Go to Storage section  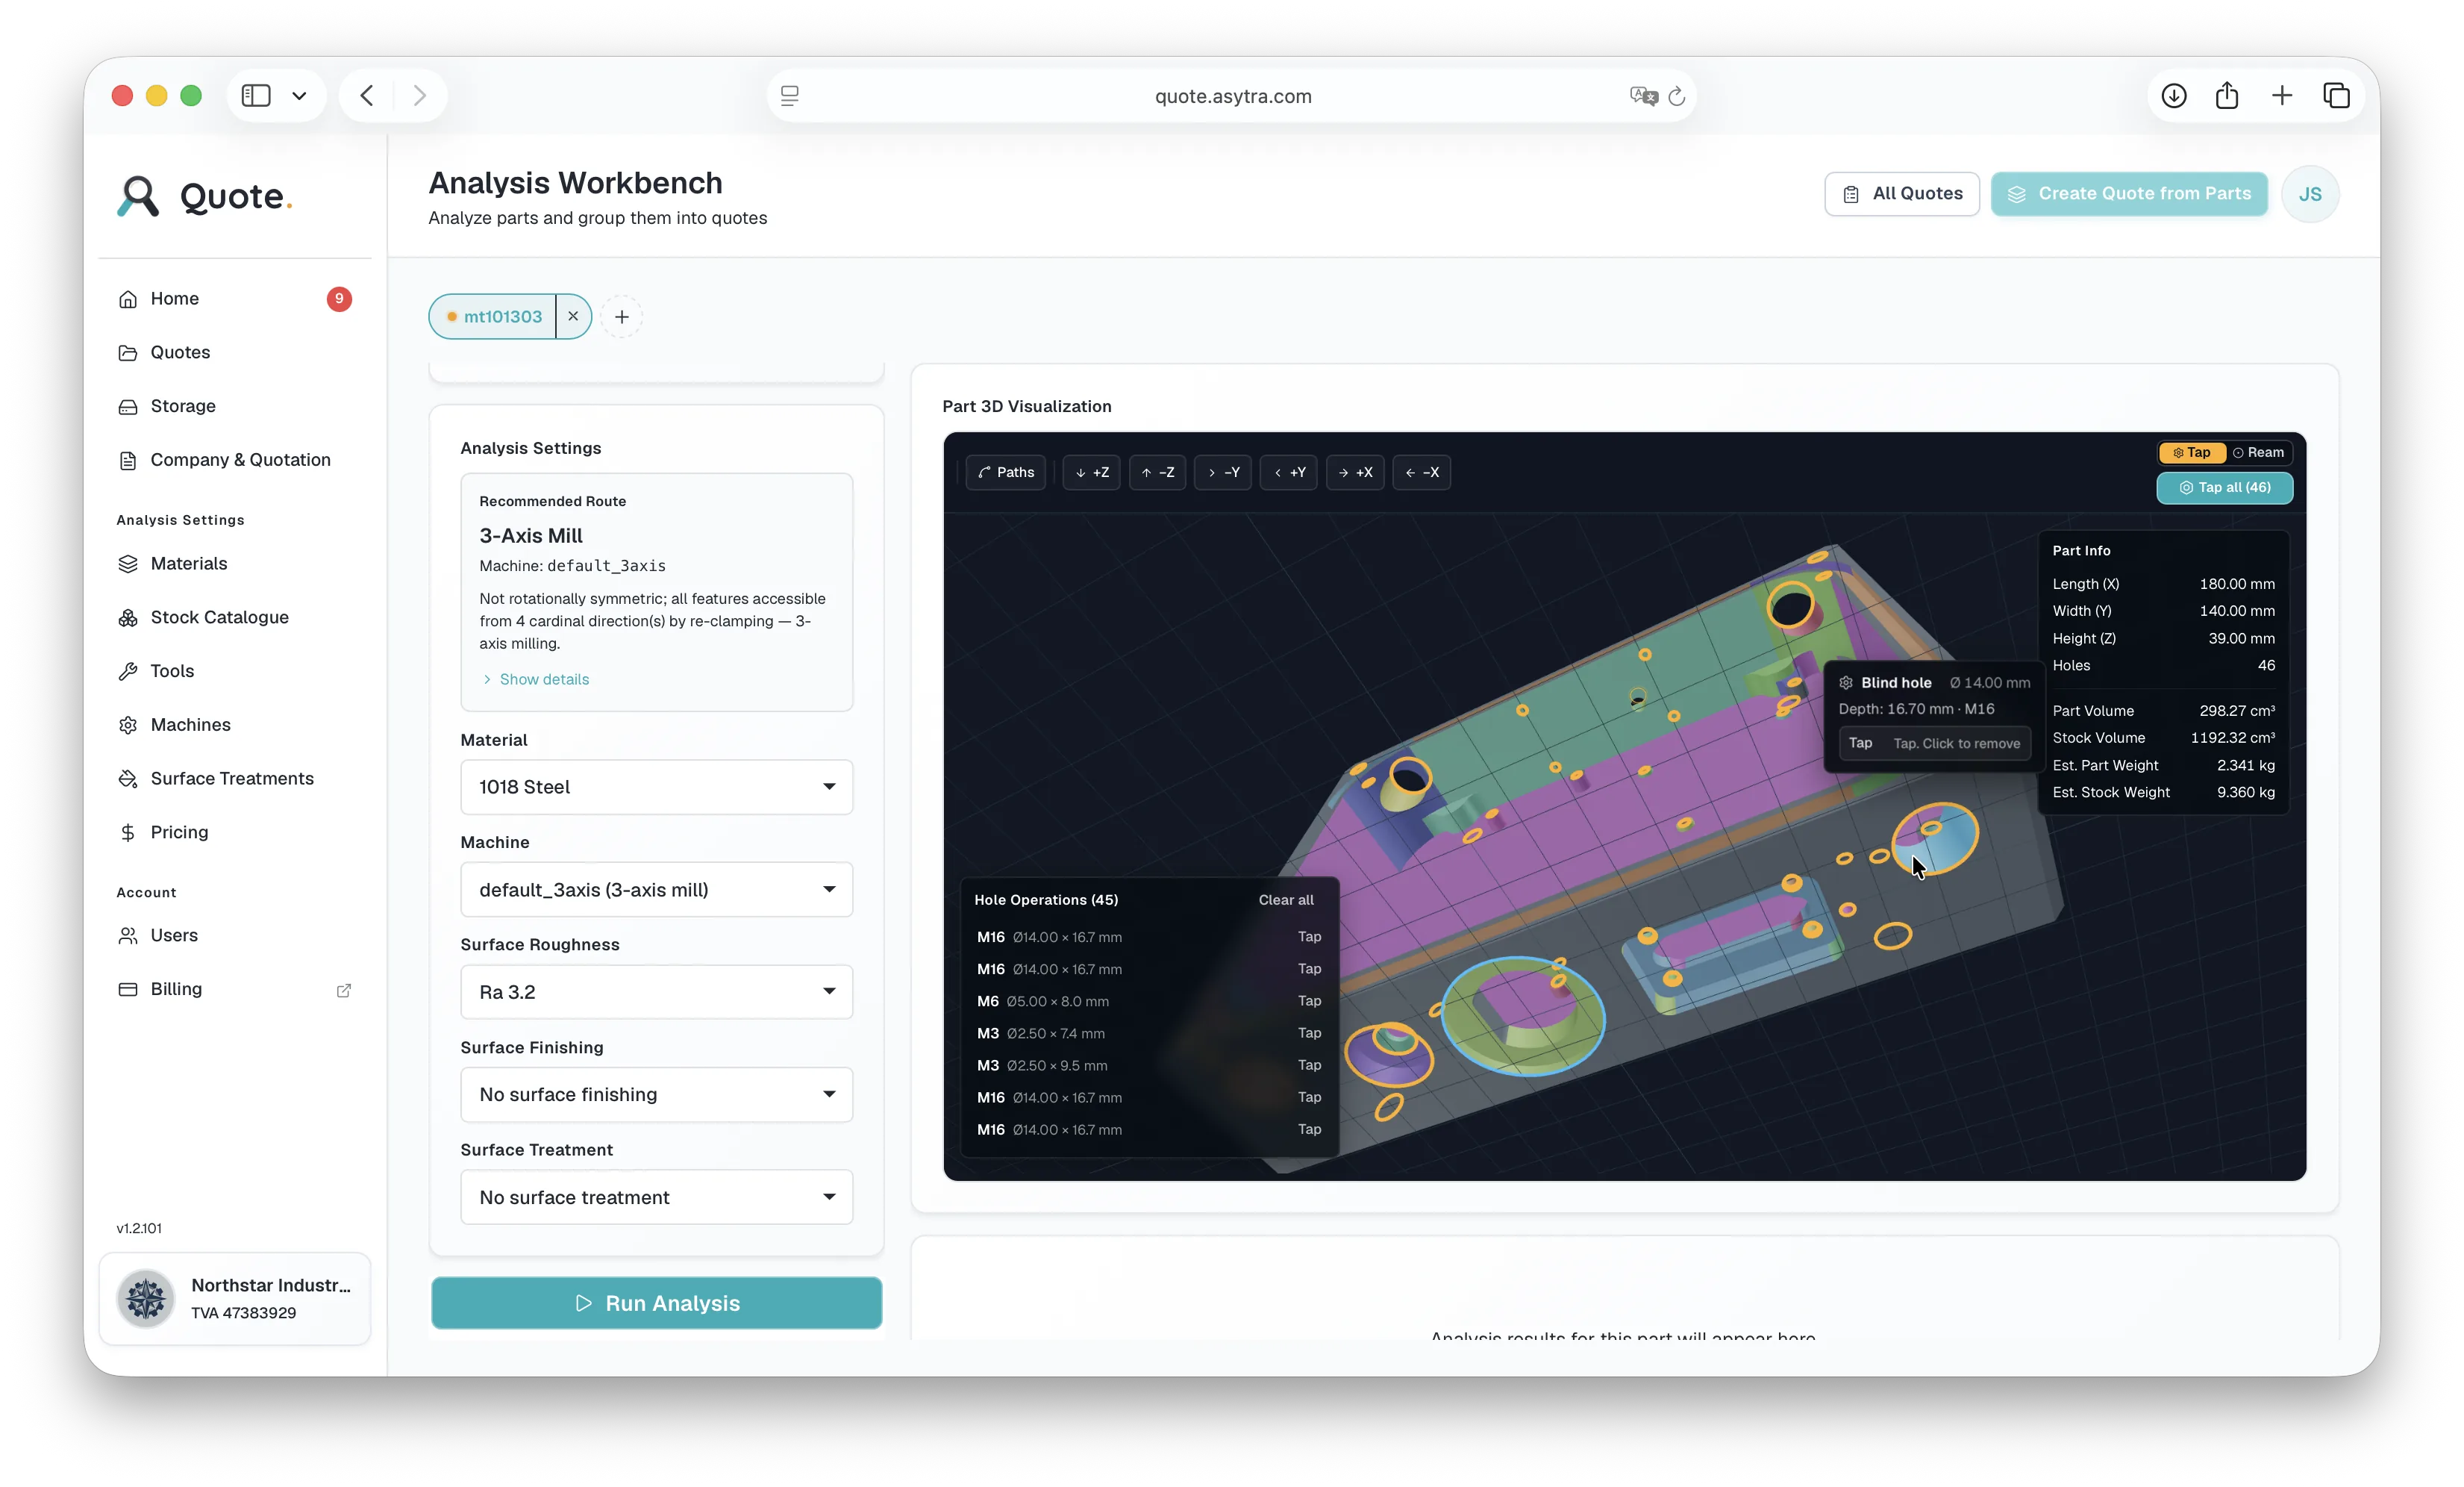click(x=235, y=406)
